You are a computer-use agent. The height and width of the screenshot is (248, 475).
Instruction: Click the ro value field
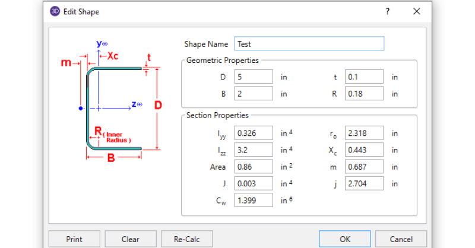click(x=364, y=133)
